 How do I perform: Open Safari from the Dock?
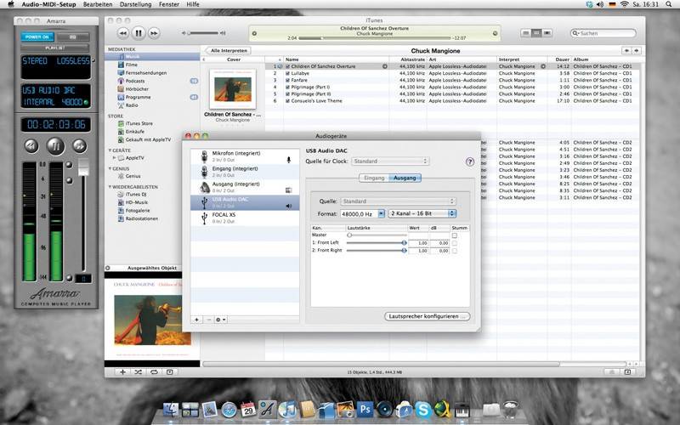click(x=229, y=410)
